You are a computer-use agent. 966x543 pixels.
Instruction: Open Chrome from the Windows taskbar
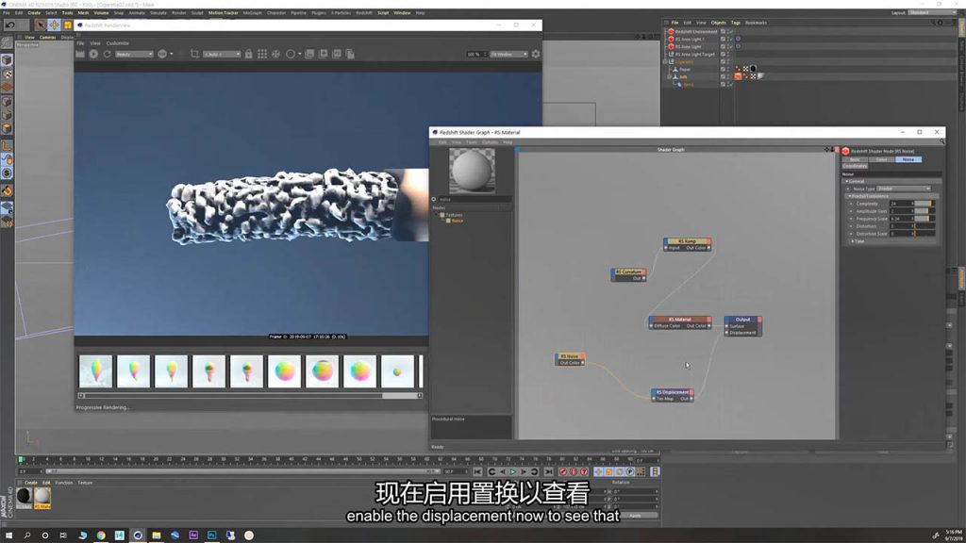click(101, 535)
